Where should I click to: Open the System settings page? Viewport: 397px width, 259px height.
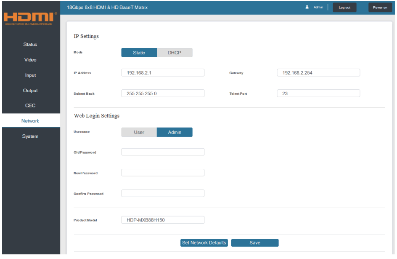[30, 136]
